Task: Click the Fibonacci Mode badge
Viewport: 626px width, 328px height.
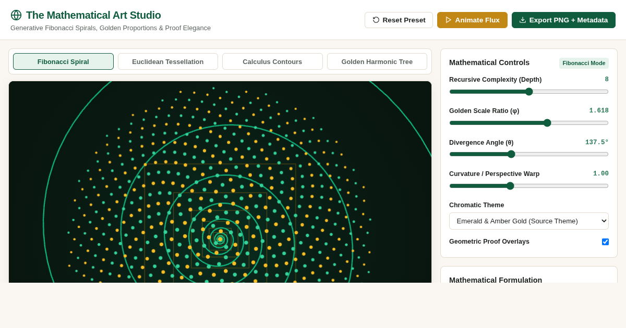Action: click(x=584, y=63)
